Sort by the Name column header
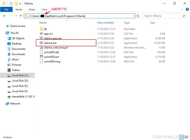 pyautogui.click(x=43, y=23)
